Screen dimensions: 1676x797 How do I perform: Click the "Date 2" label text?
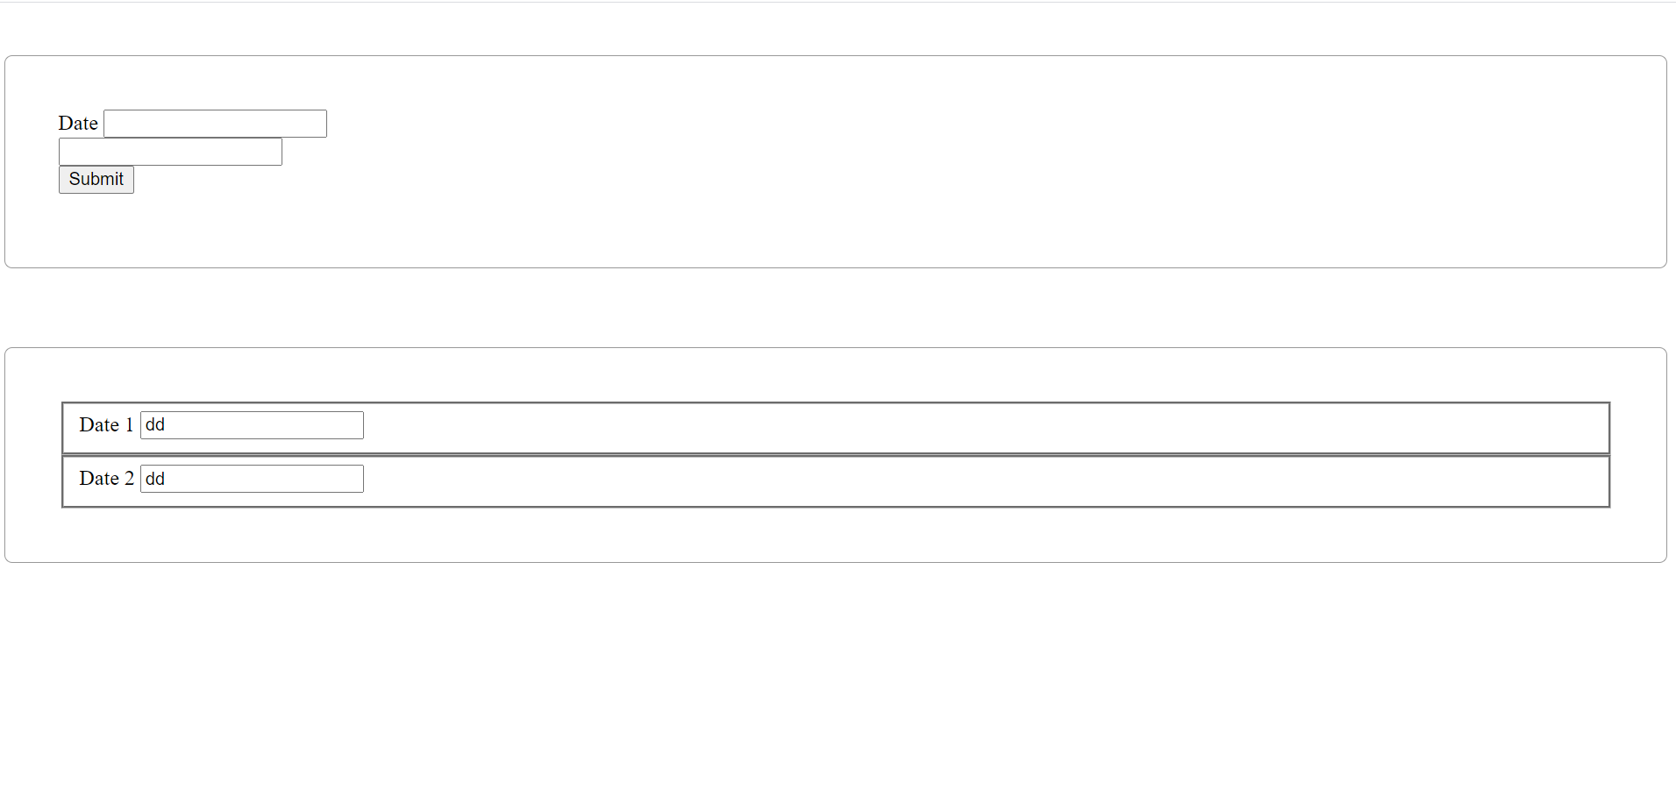[x=106, y=479]
